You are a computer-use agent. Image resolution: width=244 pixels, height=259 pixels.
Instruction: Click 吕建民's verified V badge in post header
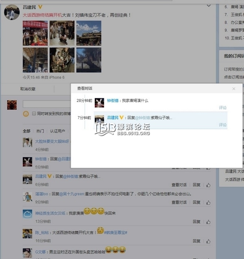(40, 7)
